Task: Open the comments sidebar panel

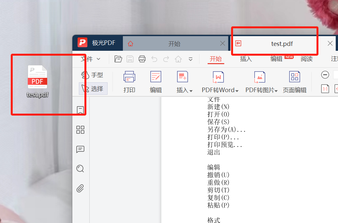Action: [x=81, y=149]
